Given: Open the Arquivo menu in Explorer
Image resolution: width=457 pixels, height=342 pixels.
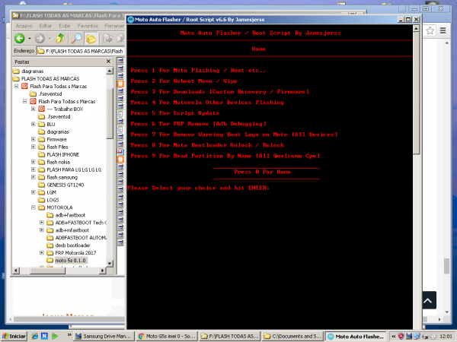Looking at the screenshot, I should 24,26.
